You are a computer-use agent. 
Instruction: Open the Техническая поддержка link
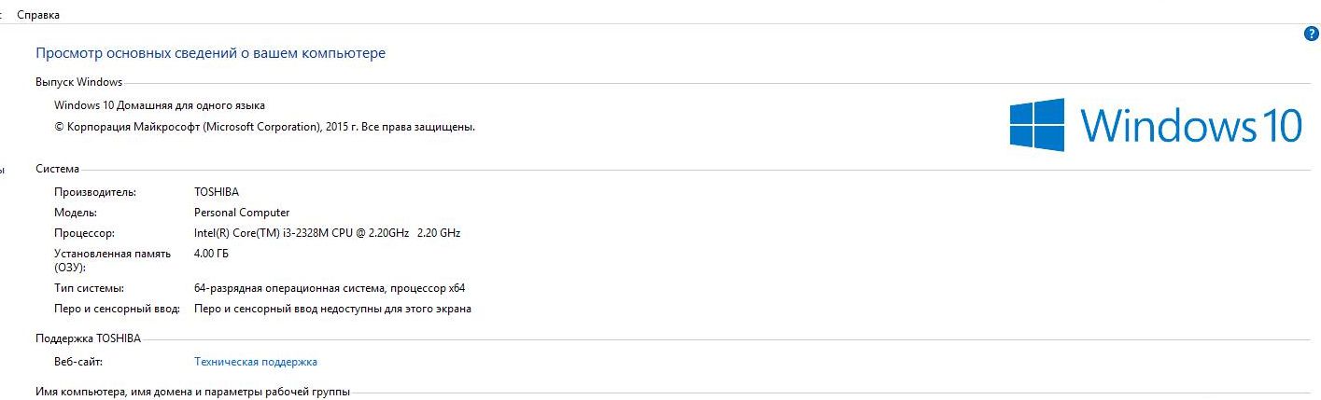[256, 362]
